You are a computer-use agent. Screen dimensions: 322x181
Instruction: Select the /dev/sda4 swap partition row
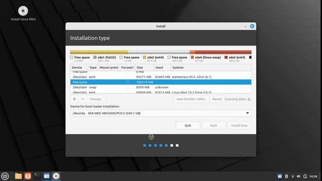161,87
